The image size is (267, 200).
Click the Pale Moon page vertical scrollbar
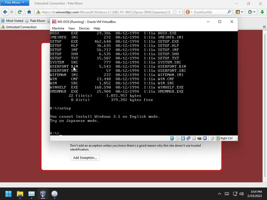pos(265,106)
